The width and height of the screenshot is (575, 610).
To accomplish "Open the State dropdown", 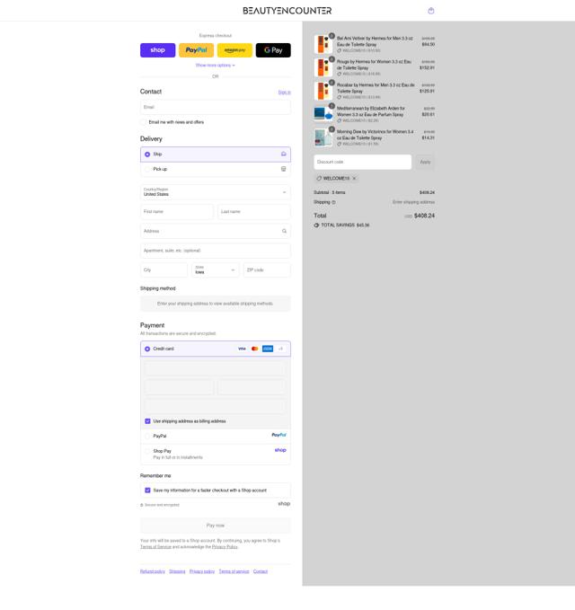I will coord(215,270).
